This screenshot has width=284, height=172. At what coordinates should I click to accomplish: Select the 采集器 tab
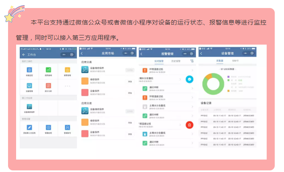click(x=220, y=61)
